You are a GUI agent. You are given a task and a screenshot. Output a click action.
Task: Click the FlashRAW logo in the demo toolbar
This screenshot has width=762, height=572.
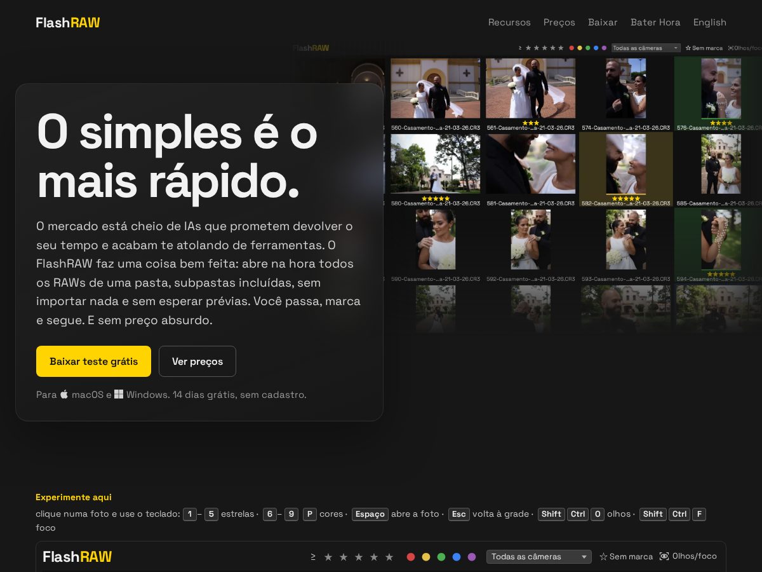(x=77, y=557)
